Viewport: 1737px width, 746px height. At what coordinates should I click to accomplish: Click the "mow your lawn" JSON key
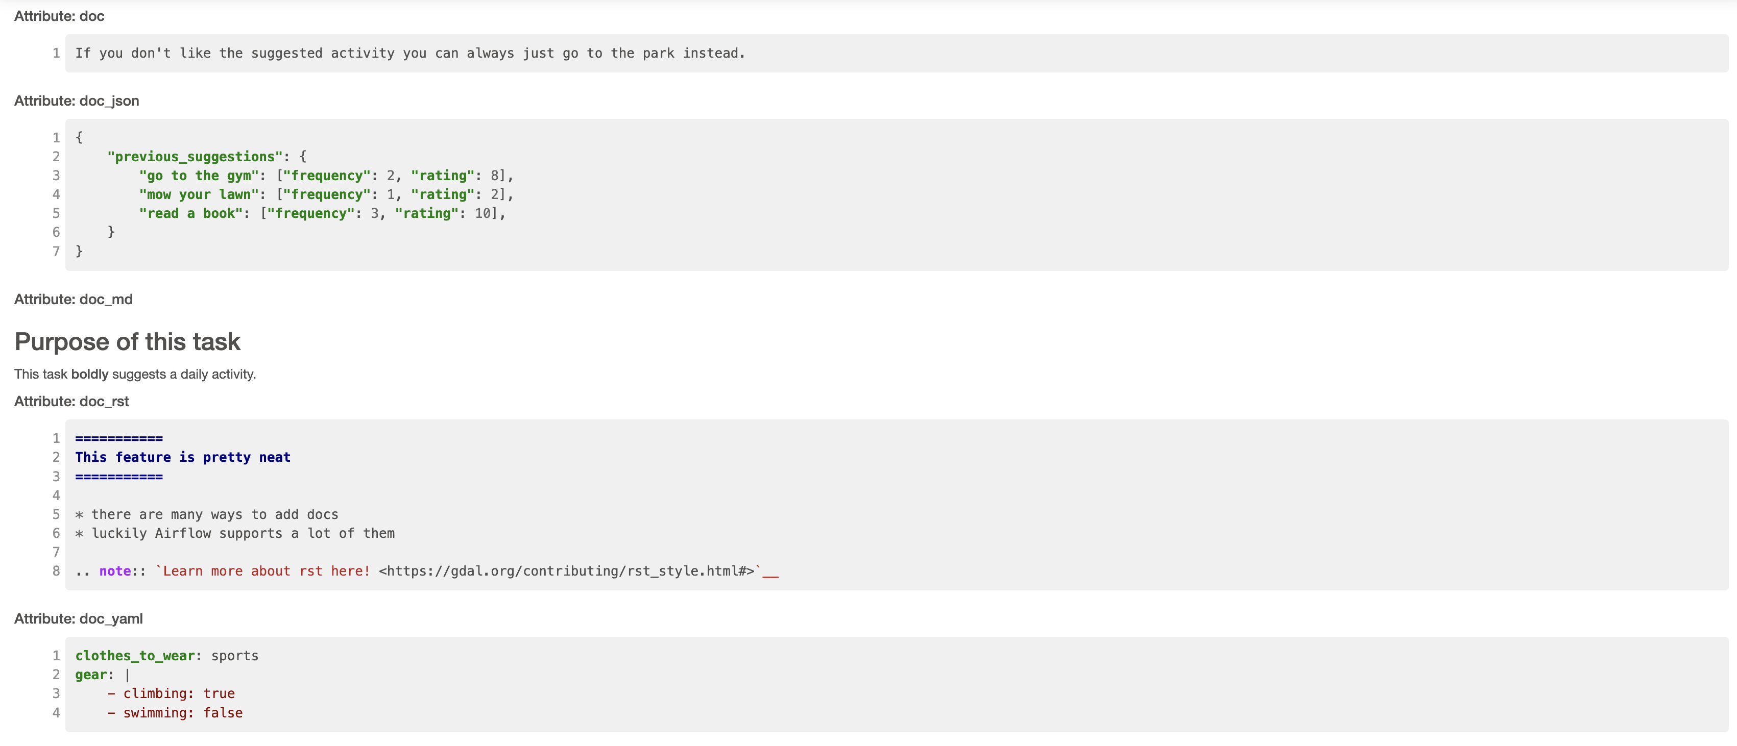199,195
